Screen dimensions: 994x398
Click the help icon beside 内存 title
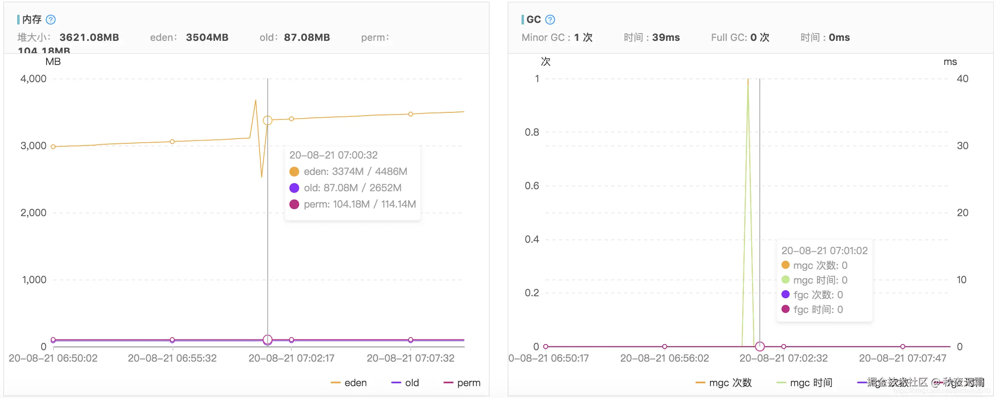pyautogui.click(x=51, y=20)
